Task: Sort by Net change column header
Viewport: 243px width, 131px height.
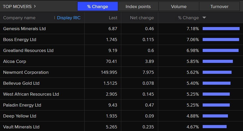Action: [x=142, y=18]
